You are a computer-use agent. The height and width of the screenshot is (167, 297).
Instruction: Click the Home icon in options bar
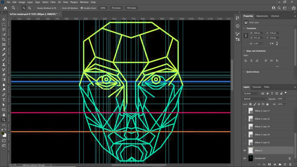pyautogui.click(x=5, y=8)
